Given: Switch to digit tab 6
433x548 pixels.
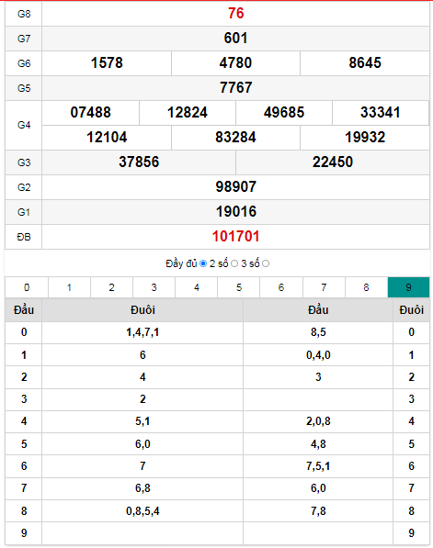Looking at the screenshot, I should point(281,287).
